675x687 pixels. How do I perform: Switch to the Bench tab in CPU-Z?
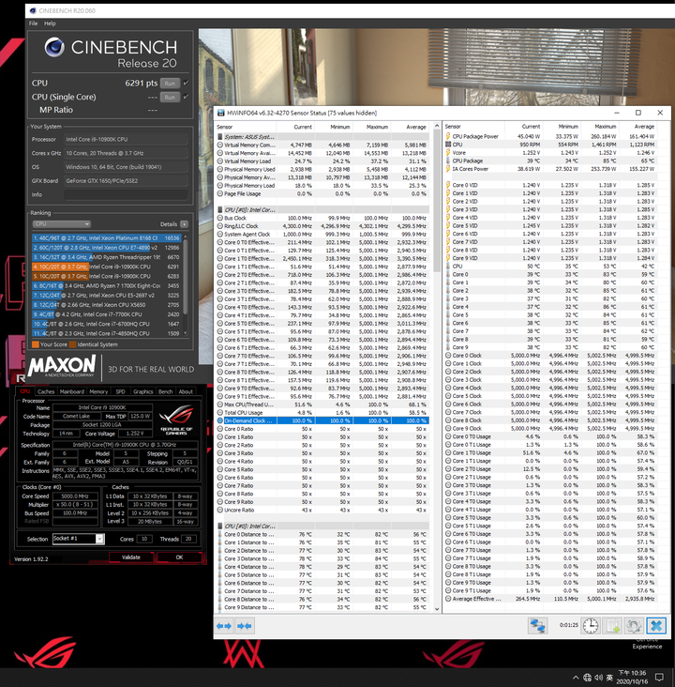tap(165, 391)
